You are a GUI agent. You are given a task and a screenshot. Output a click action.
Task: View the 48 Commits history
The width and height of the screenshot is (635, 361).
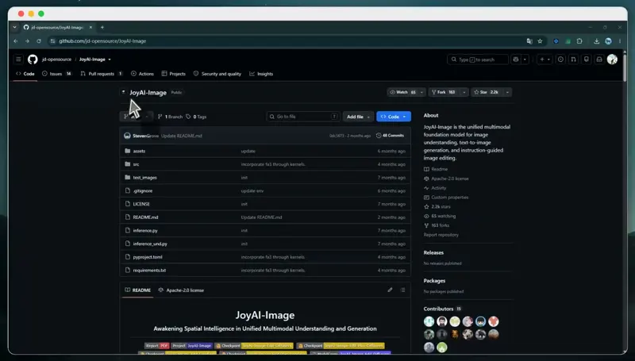coord(390,136)
